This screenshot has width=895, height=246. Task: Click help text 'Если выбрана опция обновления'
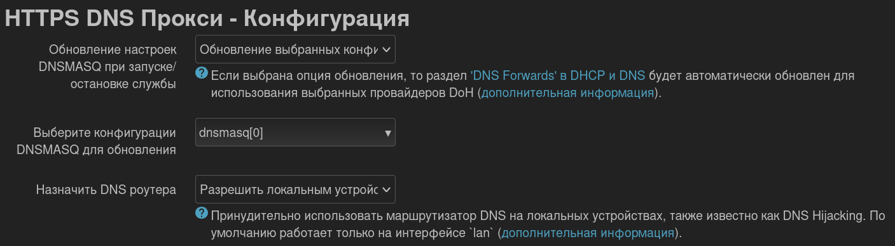click(307, 75)
